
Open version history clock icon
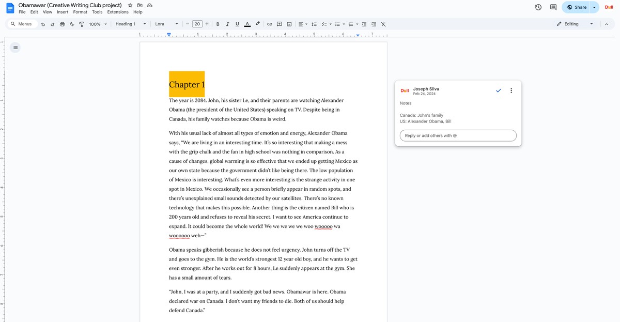click(538, 7)
